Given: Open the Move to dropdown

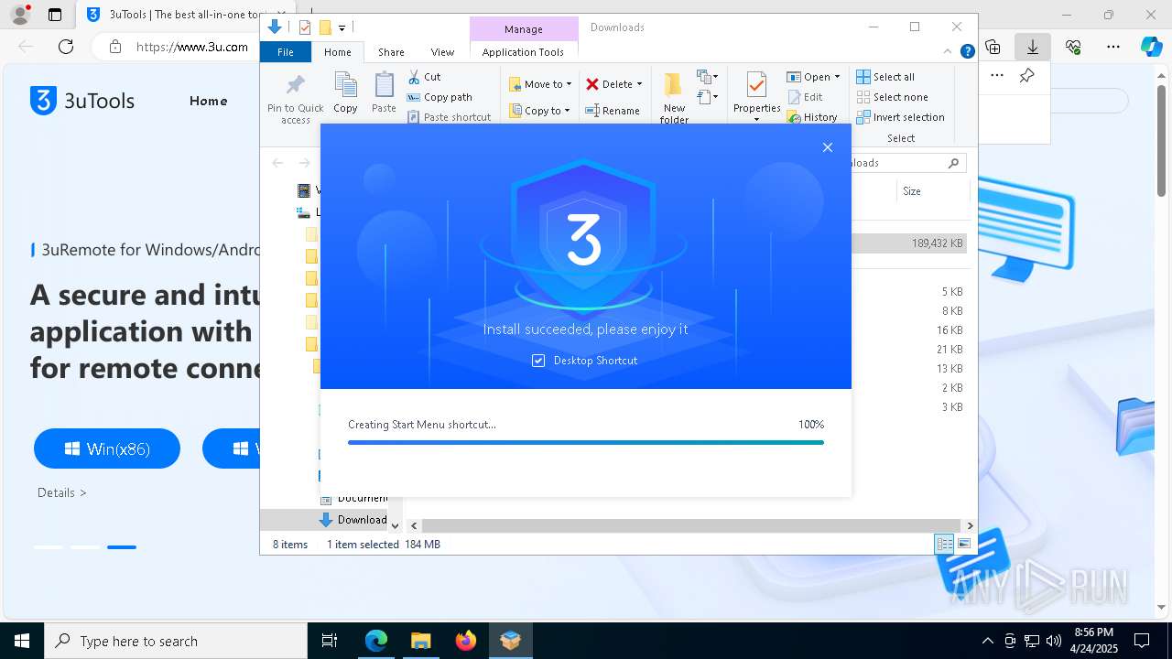Looking at the screenshot, I should point(540,84).
